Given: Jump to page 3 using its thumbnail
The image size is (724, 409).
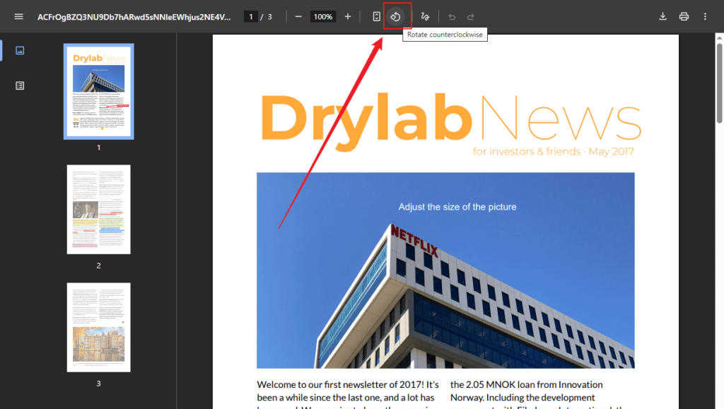Looking at the screenshot, I should pos(98,327).
